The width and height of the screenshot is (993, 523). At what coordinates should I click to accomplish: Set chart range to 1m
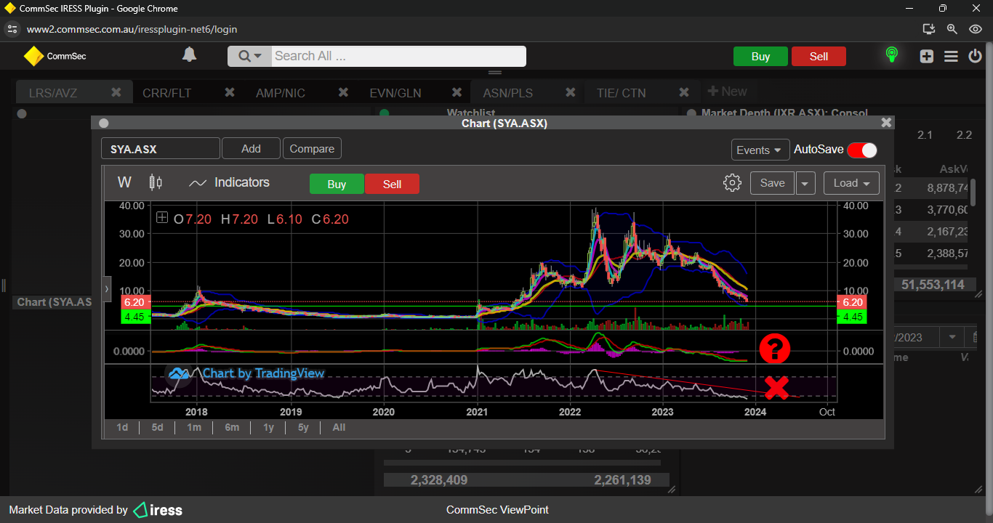[x=193, y=427]
